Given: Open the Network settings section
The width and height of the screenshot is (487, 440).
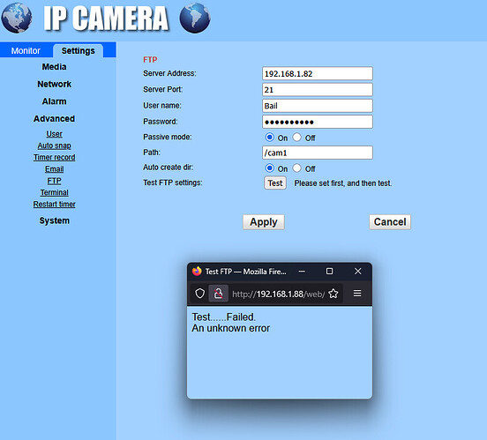Looking at the screenshot, I should [55, 84].
